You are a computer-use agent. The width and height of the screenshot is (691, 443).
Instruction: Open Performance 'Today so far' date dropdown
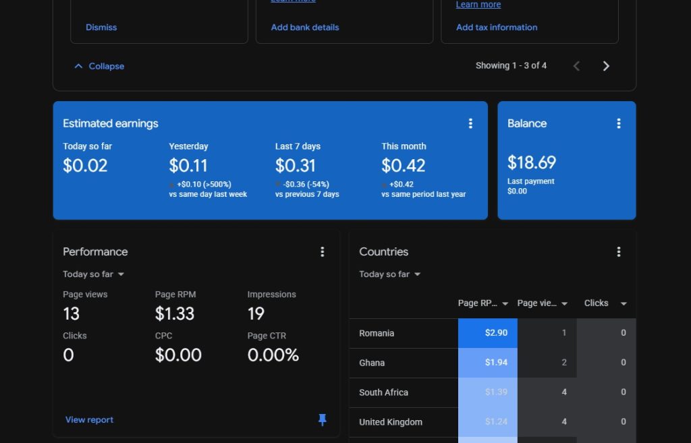[x=94, y=274]
